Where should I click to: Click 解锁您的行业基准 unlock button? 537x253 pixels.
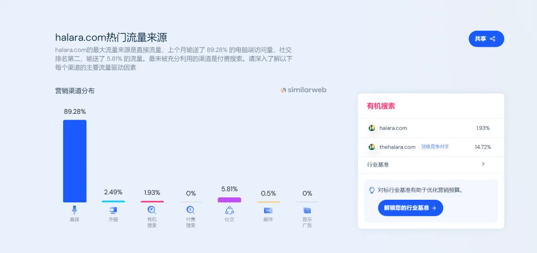click(410, 208)
